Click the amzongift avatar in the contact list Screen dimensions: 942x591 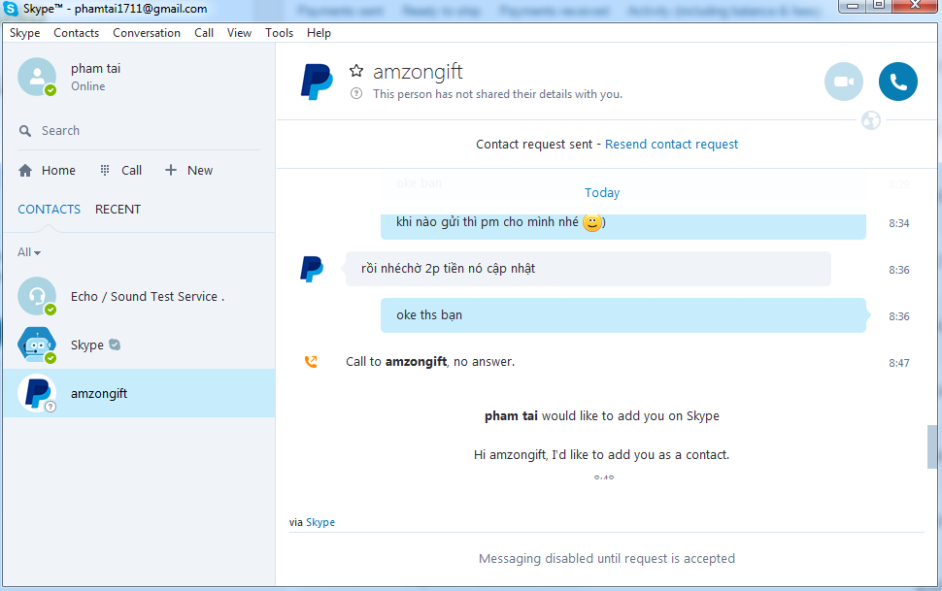click(x=37, y=393)
